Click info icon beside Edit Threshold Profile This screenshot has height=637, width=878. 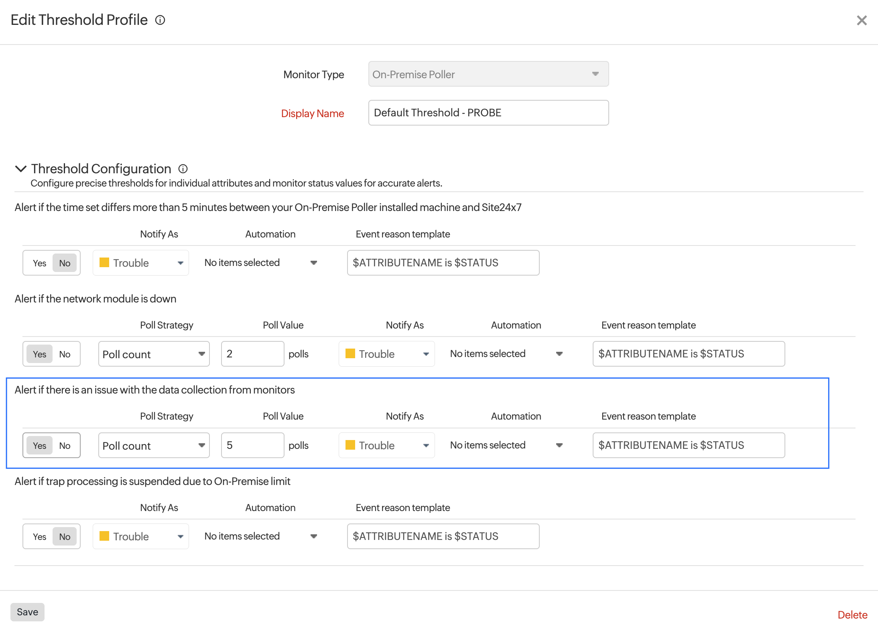coord(160,20)
